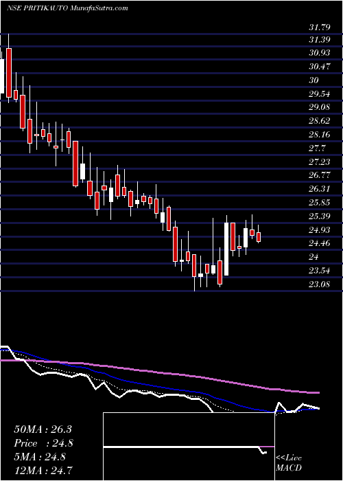Viewport: 343px width, 481px height.
Task: Click the 27.7 price axis label
Action: 317,148
